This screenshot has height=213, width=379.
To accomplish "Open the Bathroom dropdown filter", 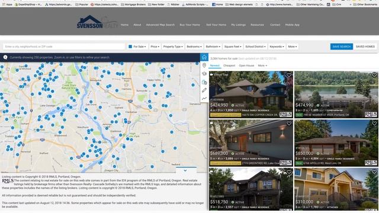I will coord(213,46).
